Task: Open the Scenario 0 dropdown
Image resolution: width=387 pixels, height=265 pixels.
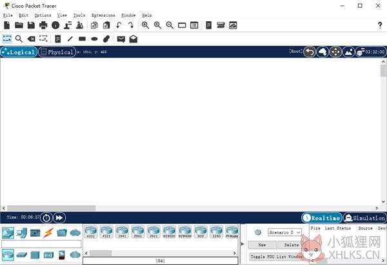Action: pos(284,232)
